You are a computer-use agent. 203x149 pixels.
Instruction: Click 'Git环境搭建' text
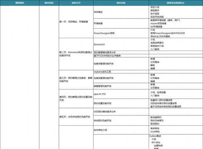click(156, 26)
